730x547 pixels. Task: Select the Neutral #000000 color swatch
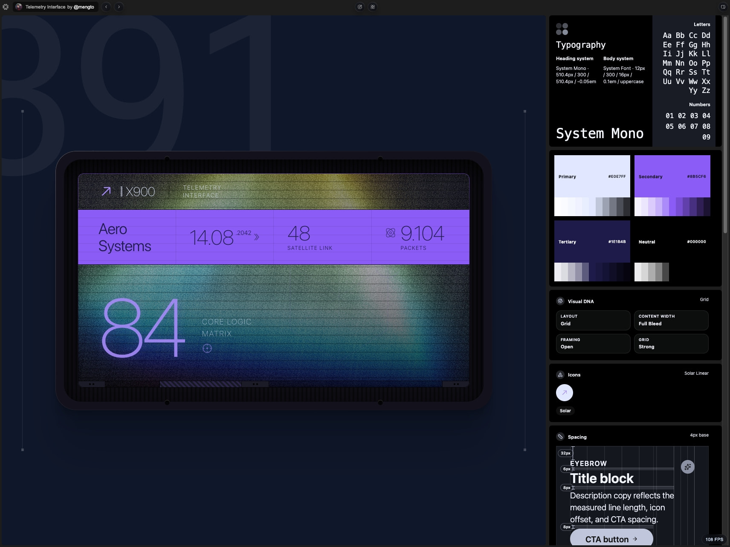point(672,241)
